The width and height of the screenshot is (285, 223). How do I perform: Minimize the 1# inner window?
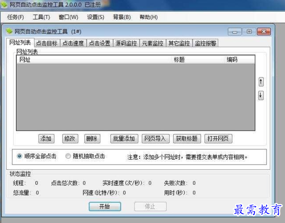(x=235, y=31)
